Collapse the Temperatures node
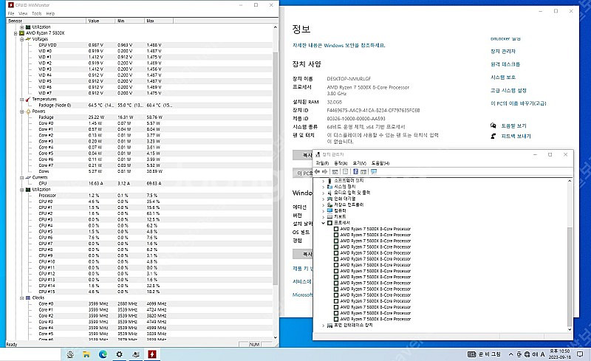 (x=22, y=100)
